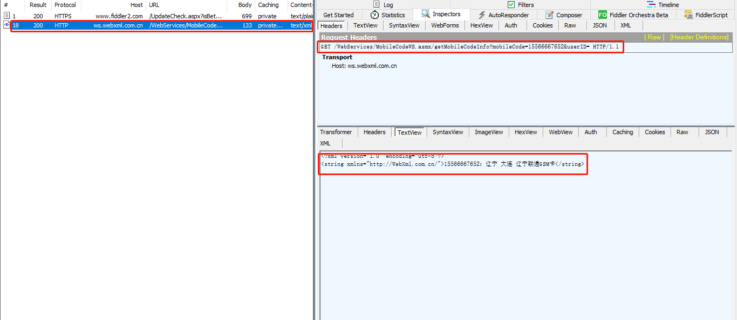
Task: Click the response string xmlns text line
Action: click(x=452, y=164)
